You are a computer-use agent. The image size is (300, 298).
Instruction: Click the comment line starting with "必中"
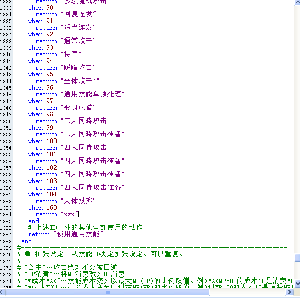[67, 268]
